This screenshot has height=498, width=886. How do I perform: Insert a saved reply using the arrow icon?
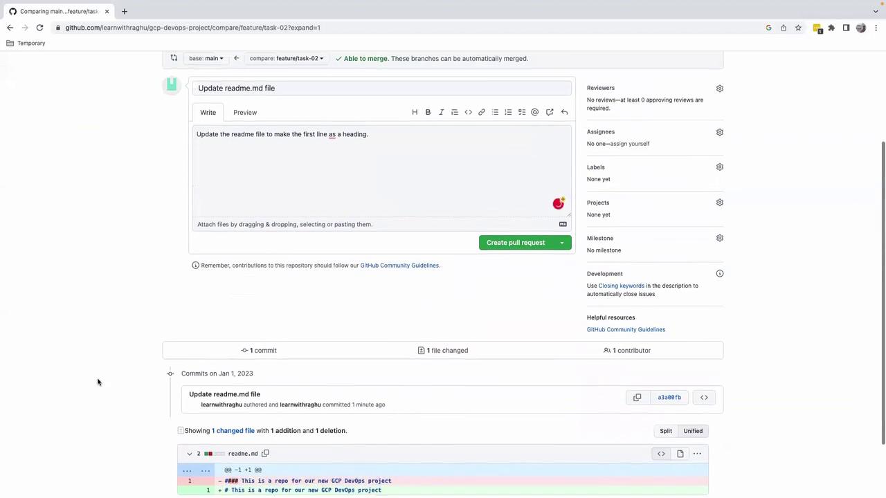click(x=564, y=112)
